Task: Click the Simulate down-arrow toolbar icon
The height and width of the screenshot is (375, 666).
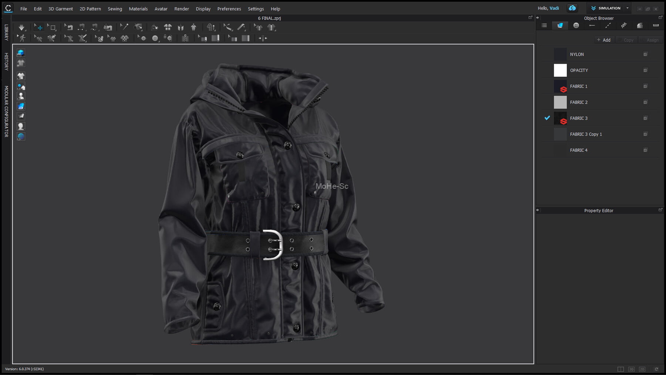Action: point(21,27)
